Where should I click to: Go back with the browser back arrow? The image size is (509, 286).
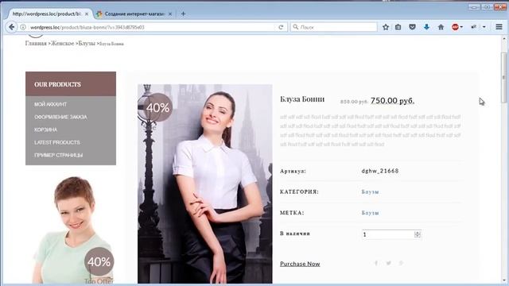point(11,27)
